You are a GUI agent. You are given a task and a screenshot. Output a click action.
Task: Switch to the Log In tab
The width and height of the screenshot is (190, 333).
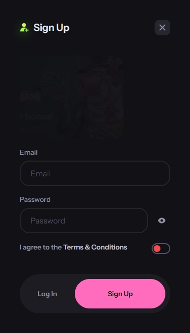click(x=47, y=294)
